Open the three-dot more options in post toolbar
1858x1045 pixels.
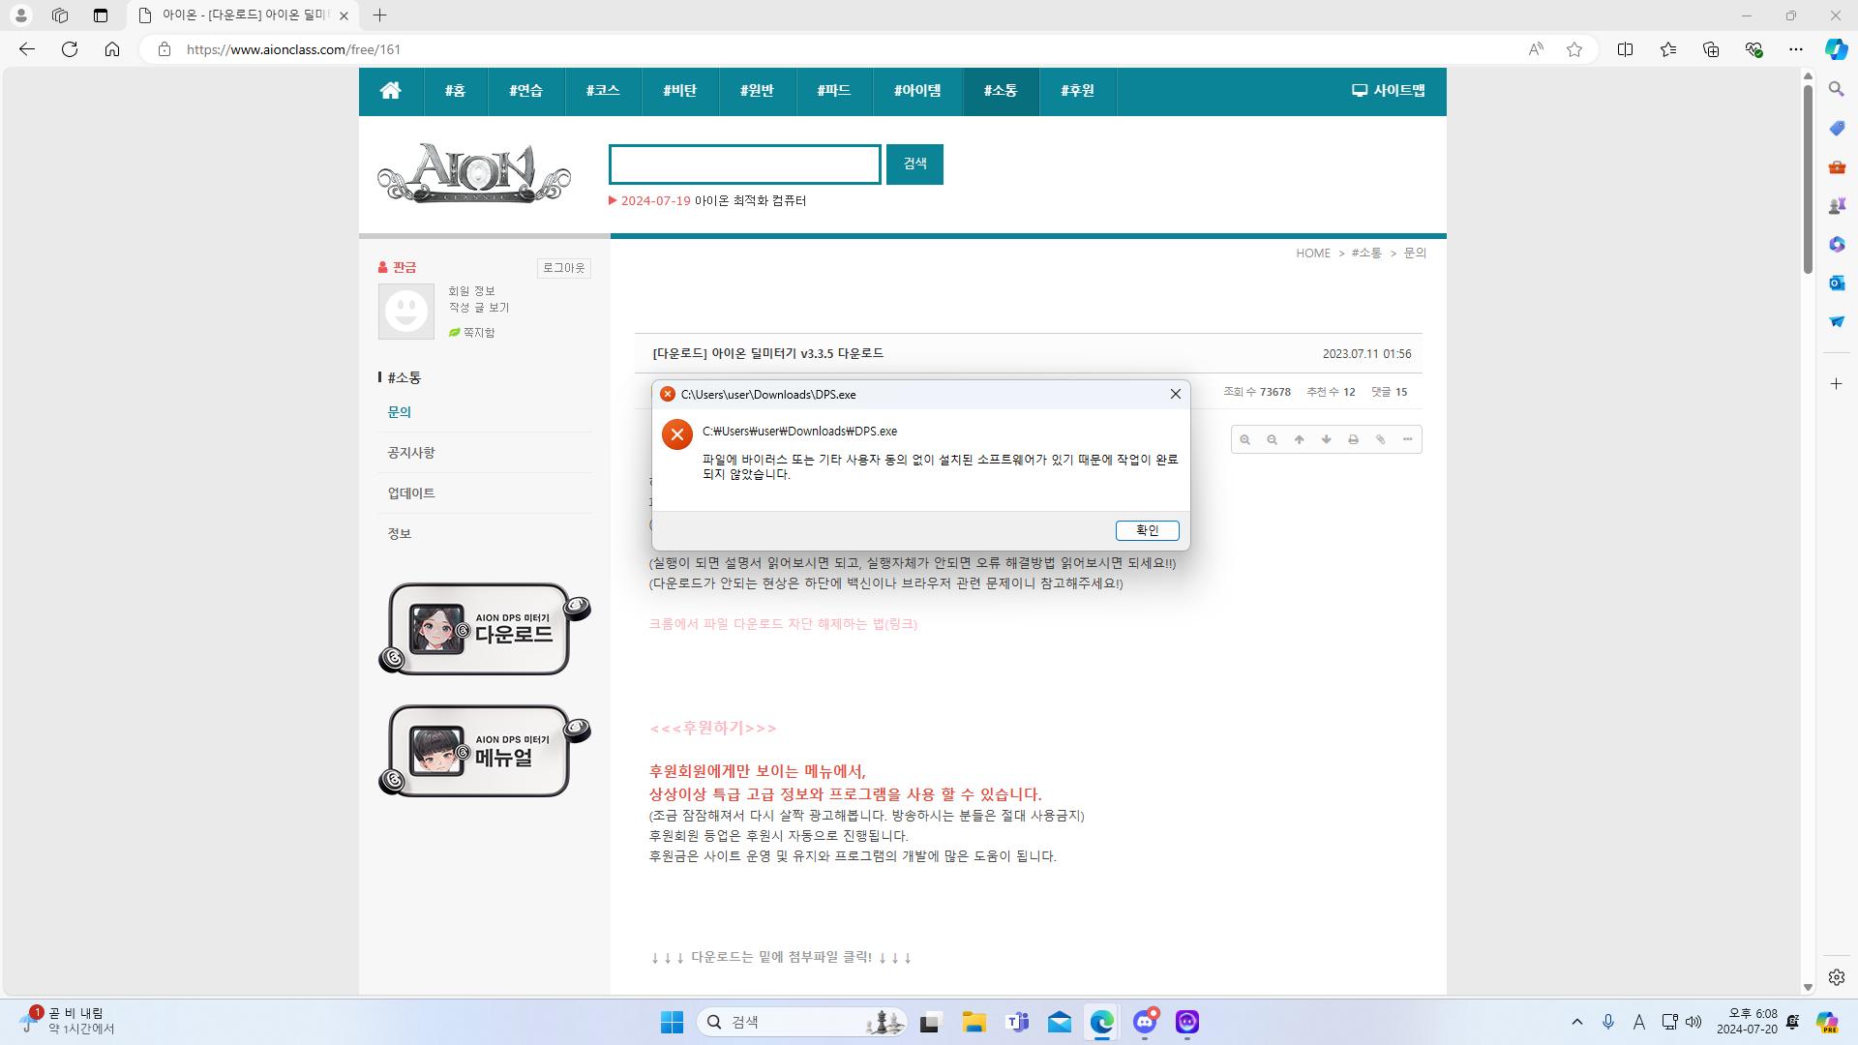(x=1408, y=440)
